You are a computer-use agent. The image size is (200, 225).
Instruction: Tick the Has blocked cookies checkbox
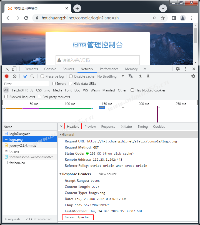point(132,90)
